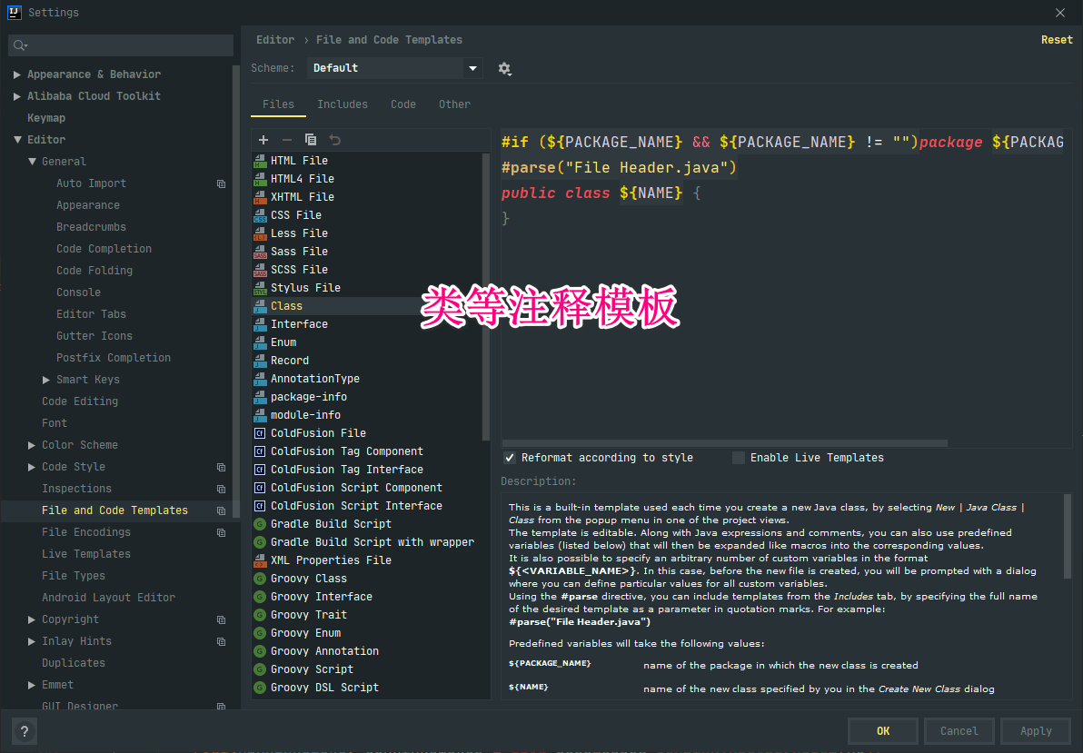Click the Apply button
The width and height of the screenshot is (1083, 753).
point(1036,731)
